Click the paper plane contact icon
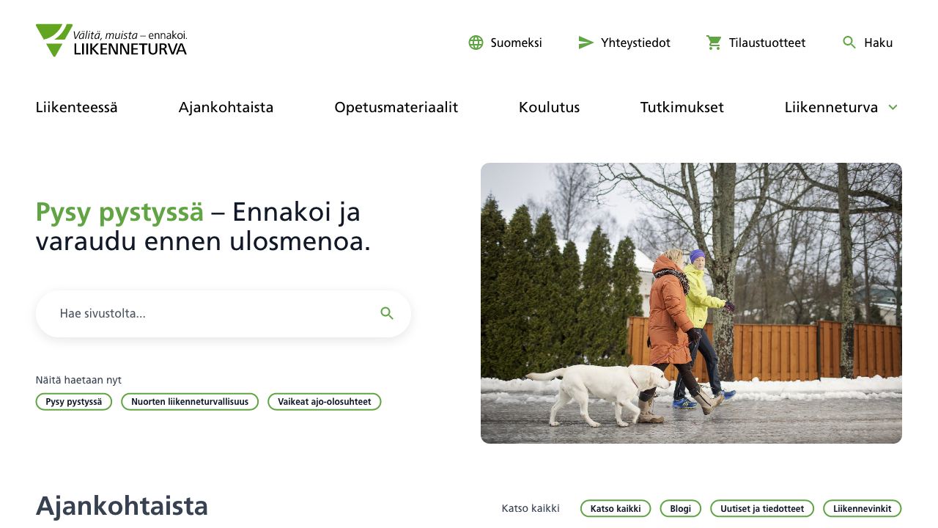Viewport: 938px width, 528px height. point(586,43)
